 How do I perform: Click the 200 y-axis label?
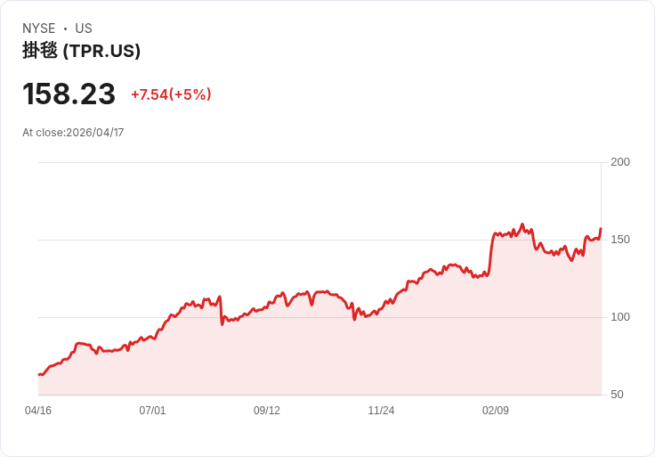(620, 162)
